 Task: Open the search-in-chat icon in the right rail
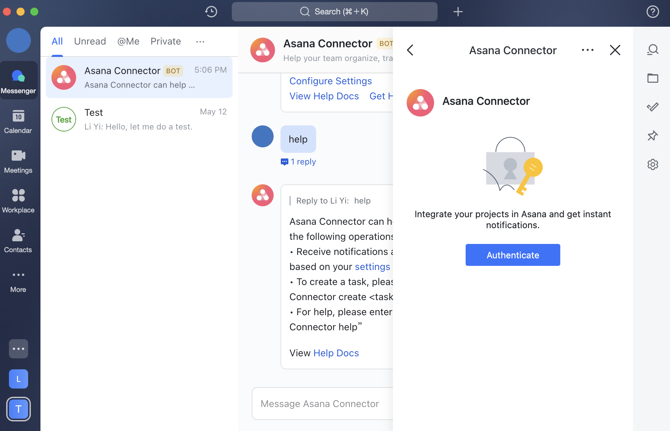(x=653, y=50)
